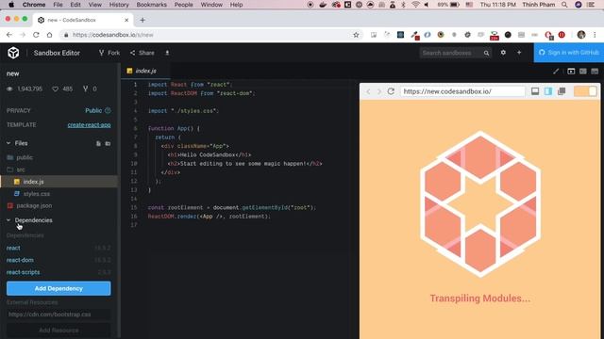
Task: Fork this sandbox
Action: (109, 53)
